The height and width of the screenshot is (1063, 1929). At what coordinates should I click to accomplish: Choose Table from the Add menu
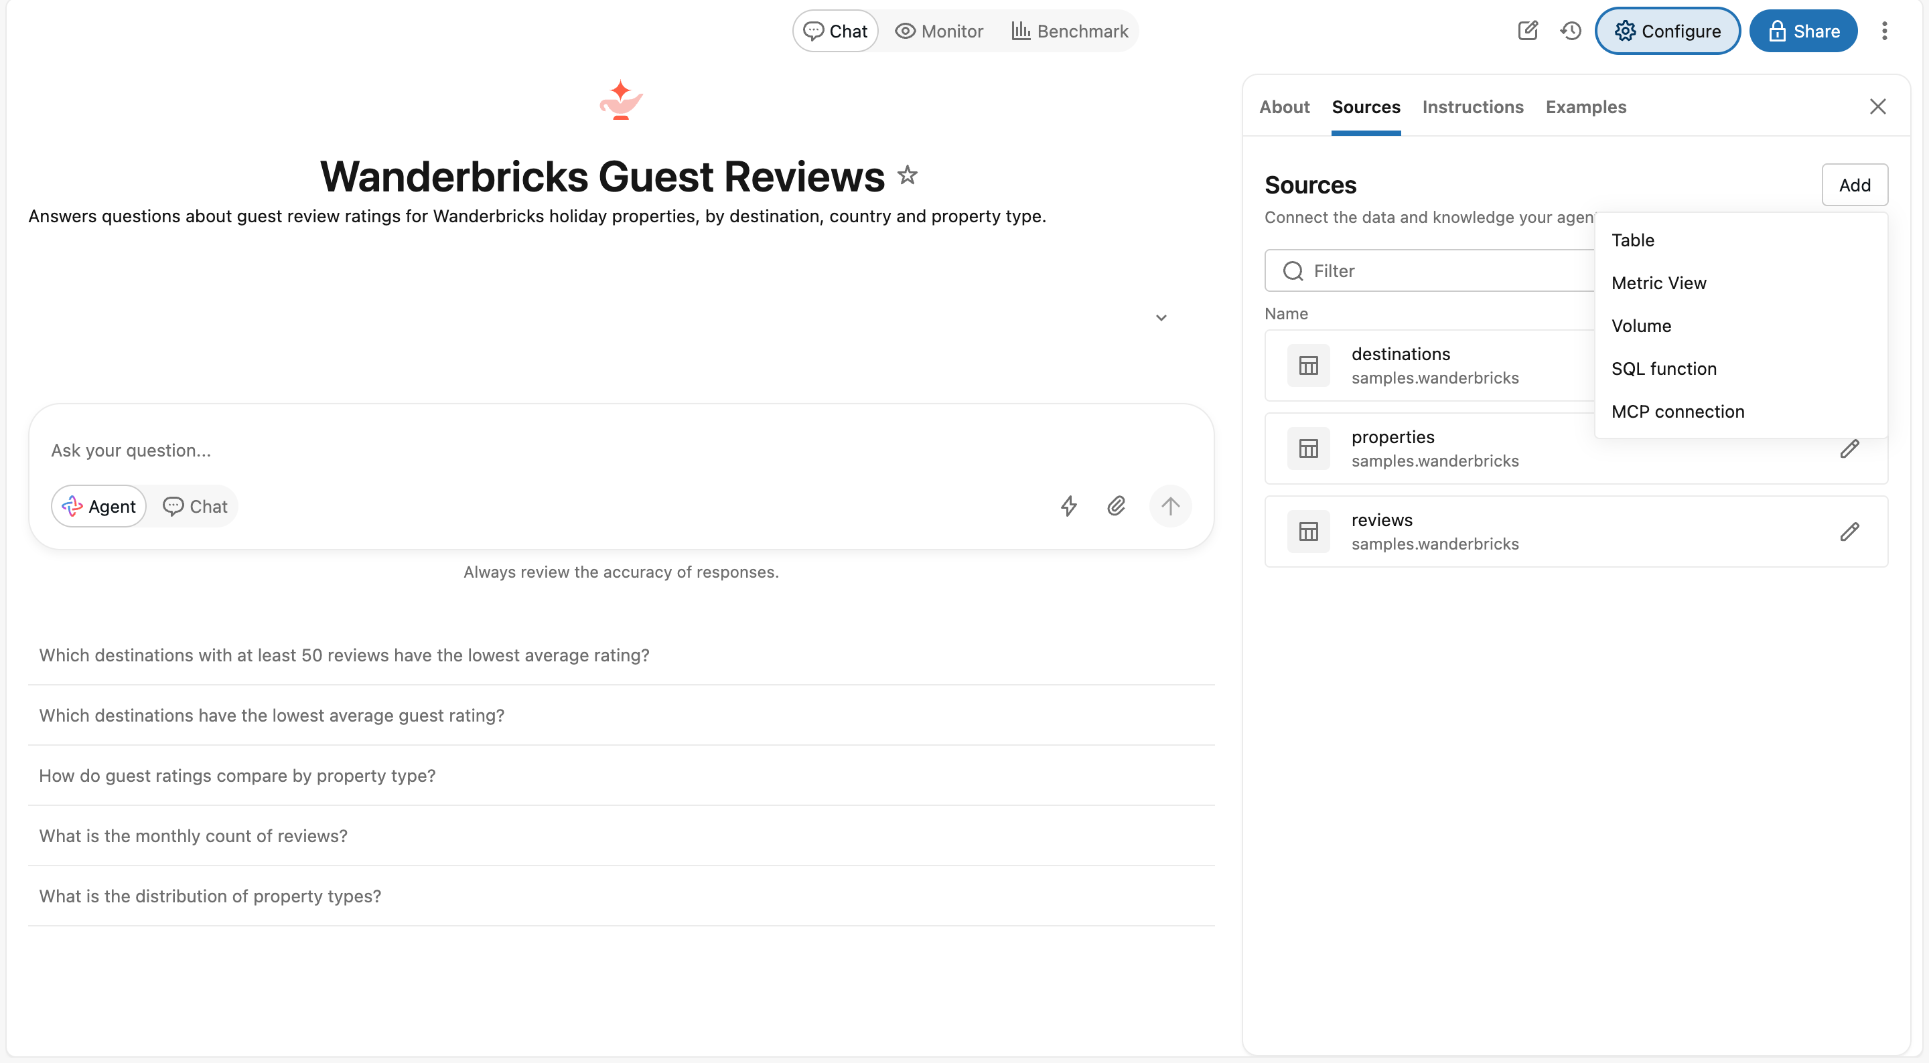[x=1740, y=240]
